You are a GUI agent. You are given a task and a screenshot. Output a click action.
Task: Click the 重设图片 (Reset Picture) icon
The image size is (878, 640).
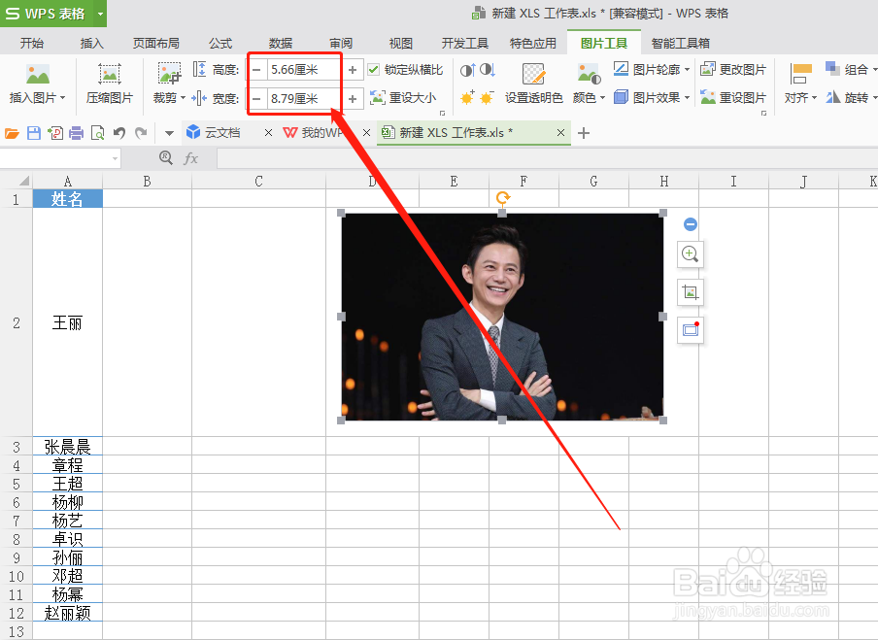(738, 97)
